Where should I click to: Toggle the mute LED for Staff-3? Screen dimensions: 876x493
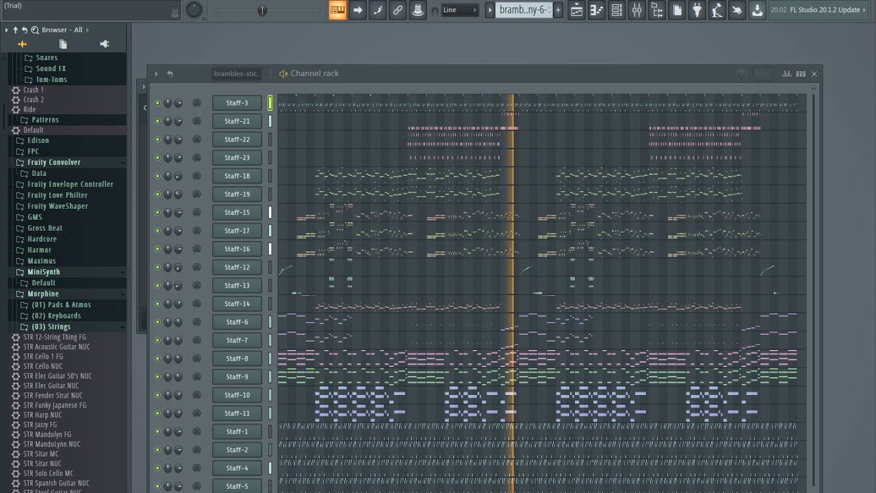pyautogui.click(x=157, y=103)
